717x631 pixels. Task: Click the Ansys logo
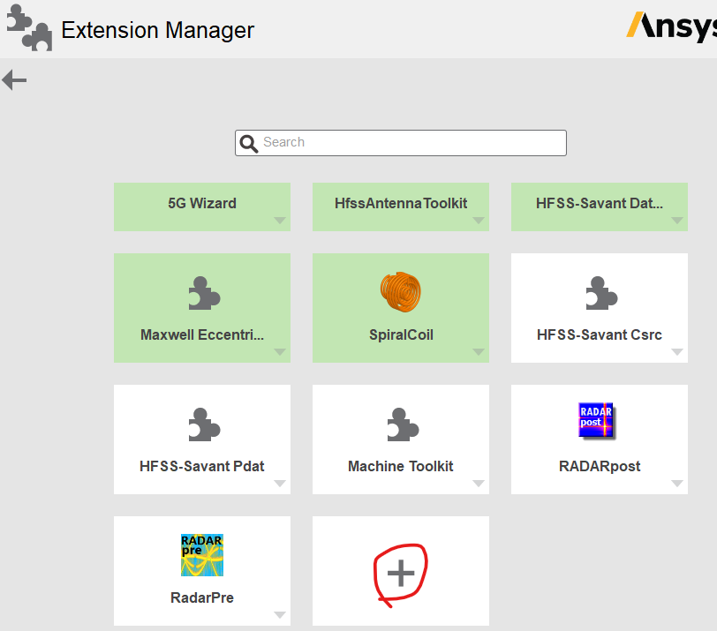tap(671, 26)
